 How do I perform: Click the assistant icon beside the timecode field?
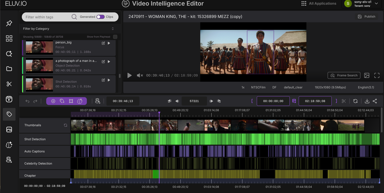tap(98, 101)
